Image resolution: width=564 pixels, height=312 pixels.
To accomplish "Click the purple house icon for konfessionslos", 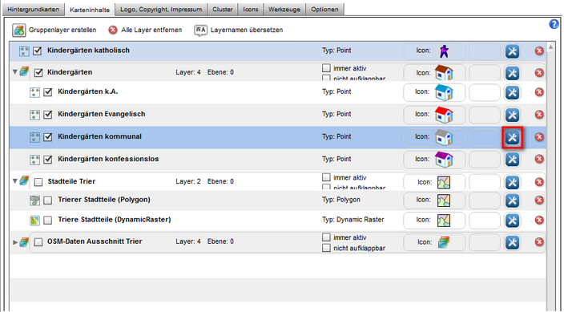I will 444,160.
